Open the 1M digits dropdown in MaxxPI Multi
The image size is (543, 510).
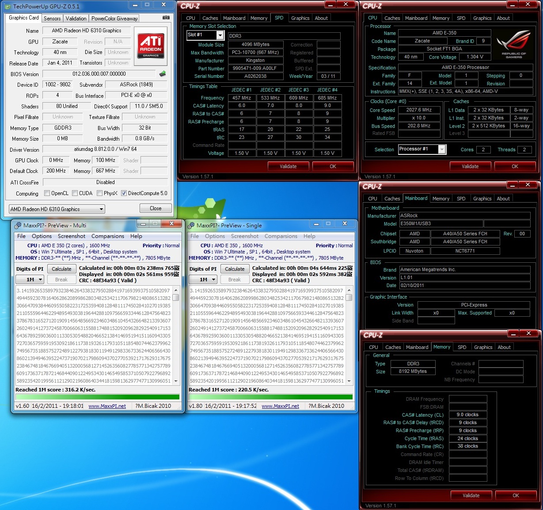point(30,280)
